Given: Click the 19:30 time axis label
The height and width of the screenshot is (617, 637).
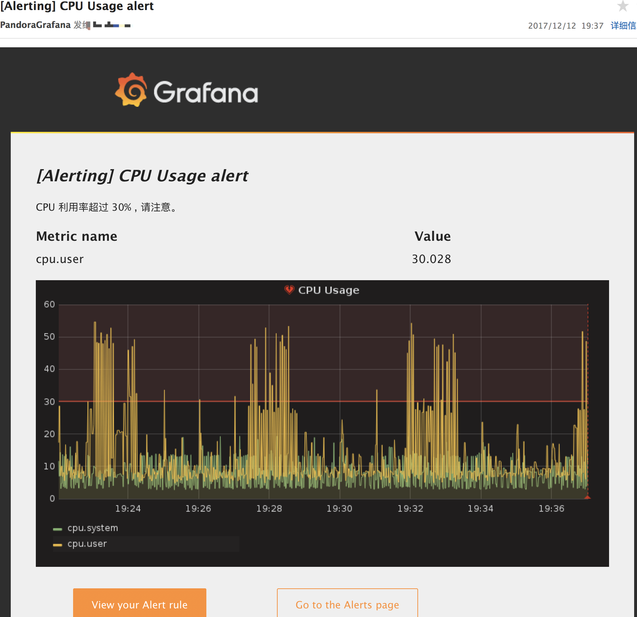Looking at the screenshot, I should (339, 508).
